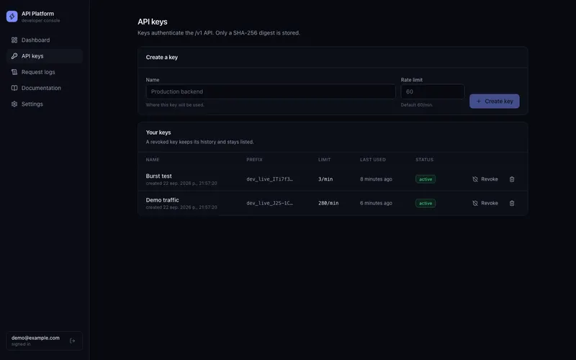Click the demo@example.com account text
This screenshot has height=360, width=576.
click(x=35, y=338)
